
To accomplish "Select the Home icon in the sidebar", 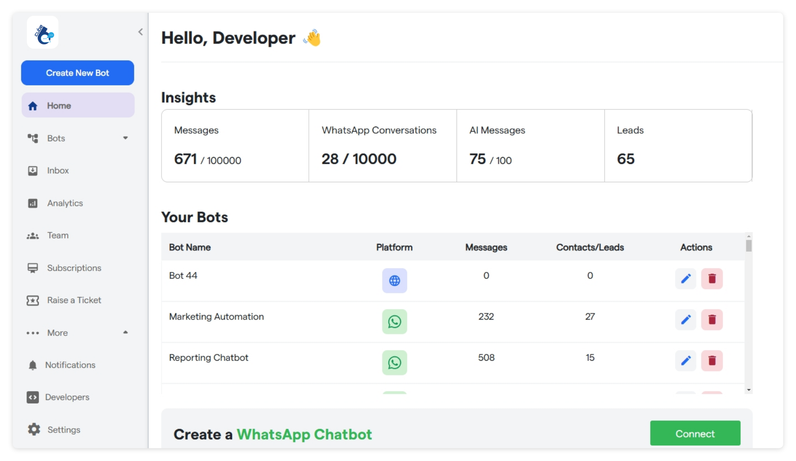I will coord(33,105).
